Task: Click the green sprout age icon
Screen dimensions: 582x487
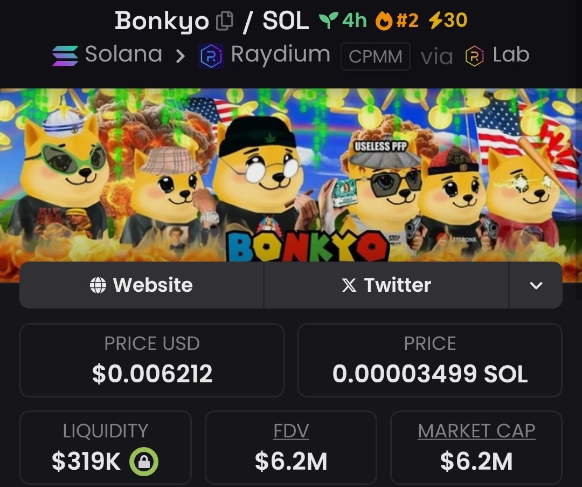Action: coord(329,20)
